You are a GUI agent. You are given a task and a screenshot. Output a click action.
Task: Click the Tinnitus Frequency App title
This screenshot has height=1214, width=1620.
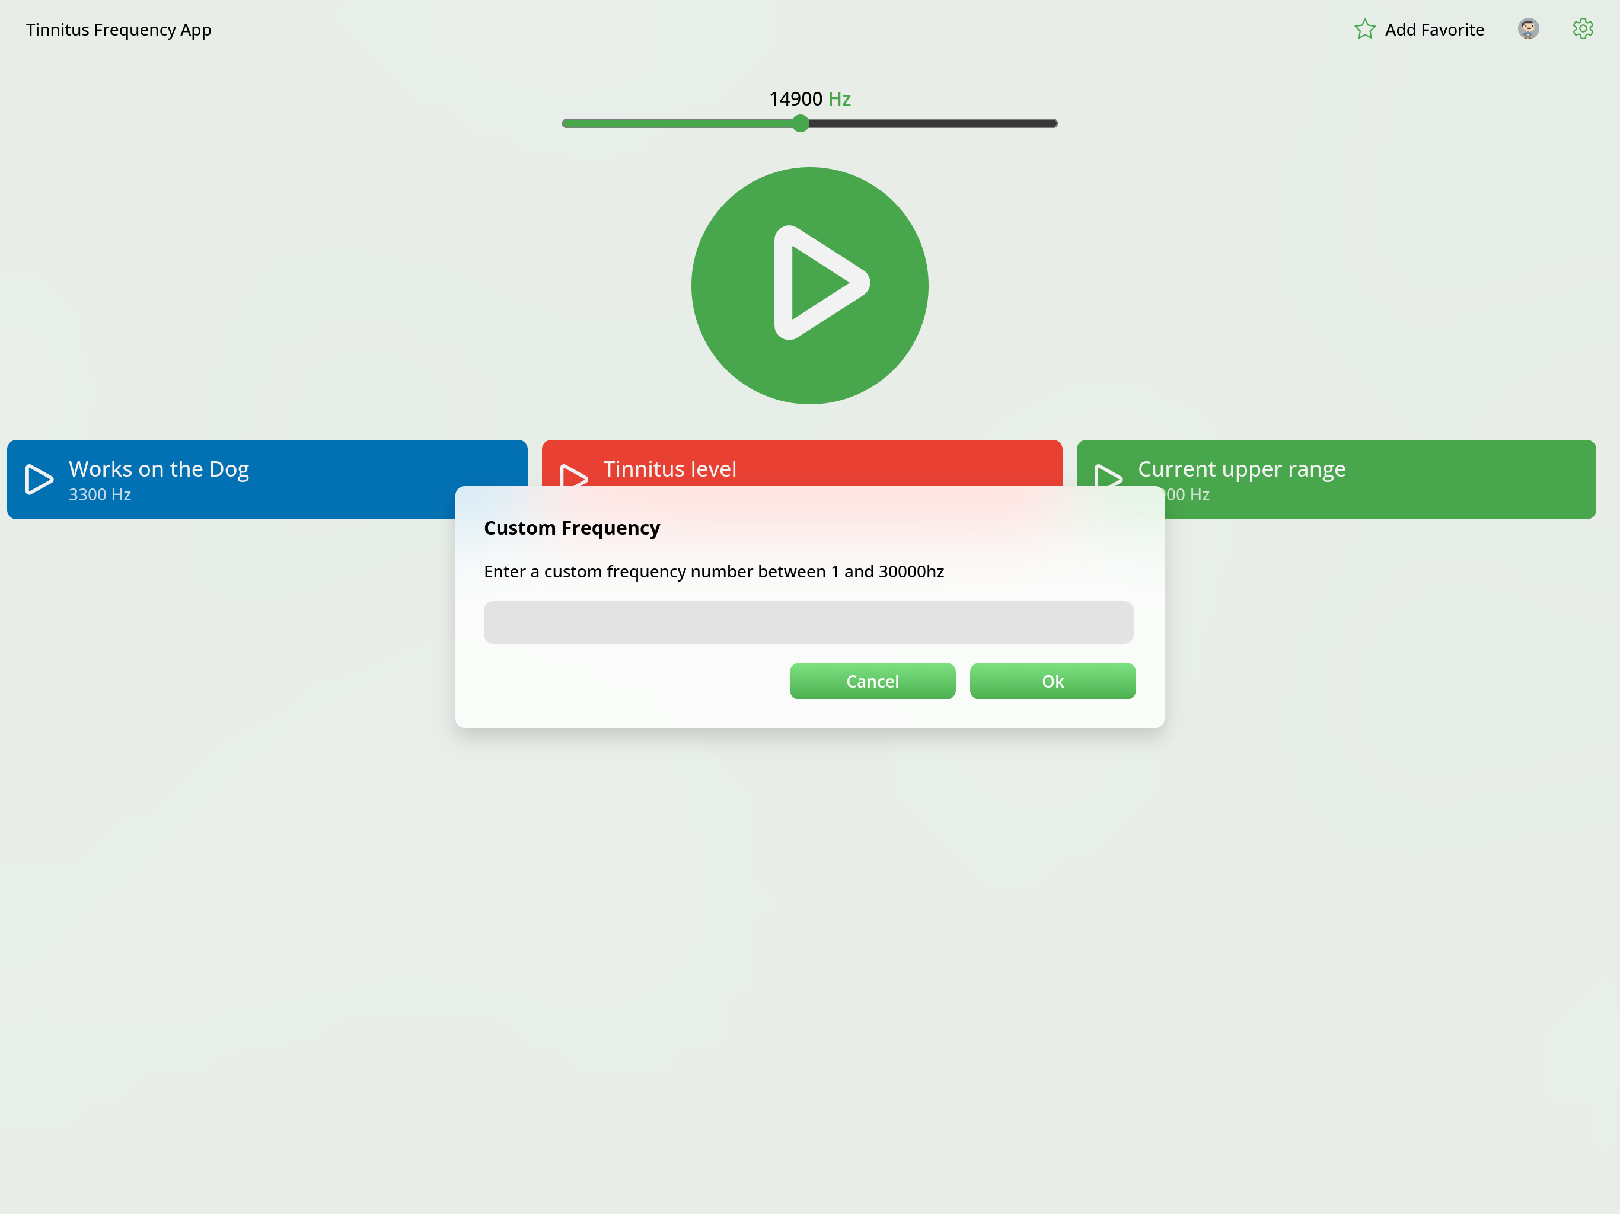point(119,30)
